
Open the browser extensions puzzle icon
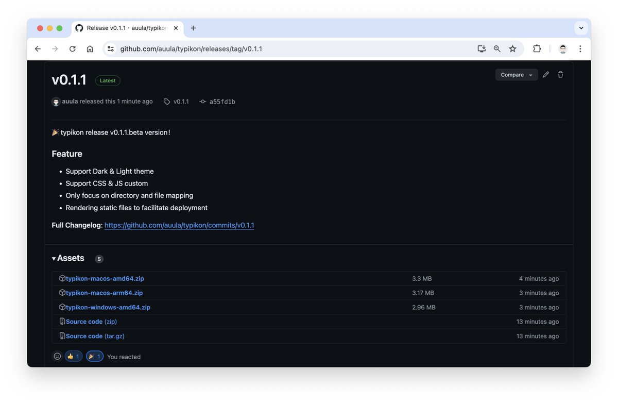[537, 49]
